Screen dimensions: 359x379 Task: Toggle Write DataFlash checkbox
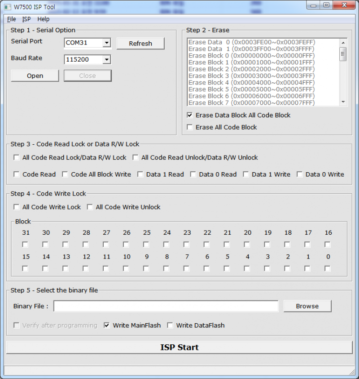coord(171,325)
